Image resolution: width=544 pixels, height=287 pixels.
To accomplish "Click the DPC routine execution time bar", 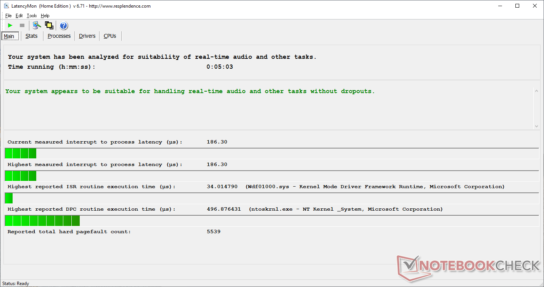I will [x=42, y=221].
